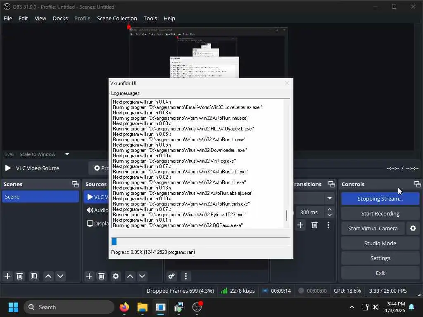Select the Display source in Sources list
423x317 pixels.
[x=97, y=223]
